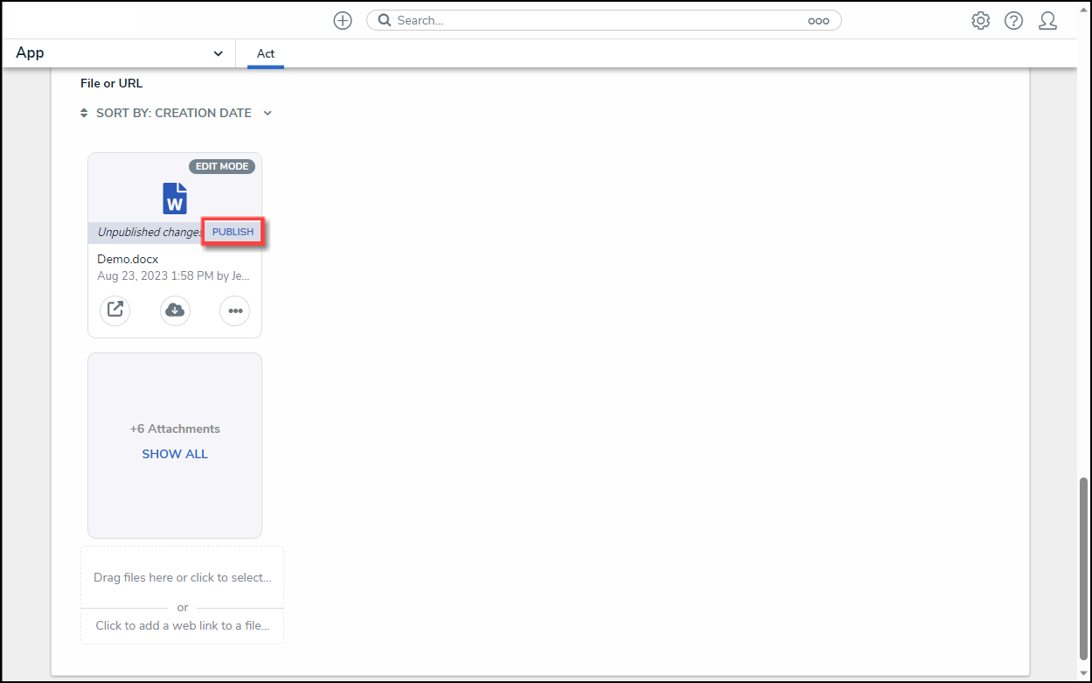Open Sort By Creation Date dropdown
Image resolution: width=1092 pixels, height=683 pixels.
pos(177,113)
